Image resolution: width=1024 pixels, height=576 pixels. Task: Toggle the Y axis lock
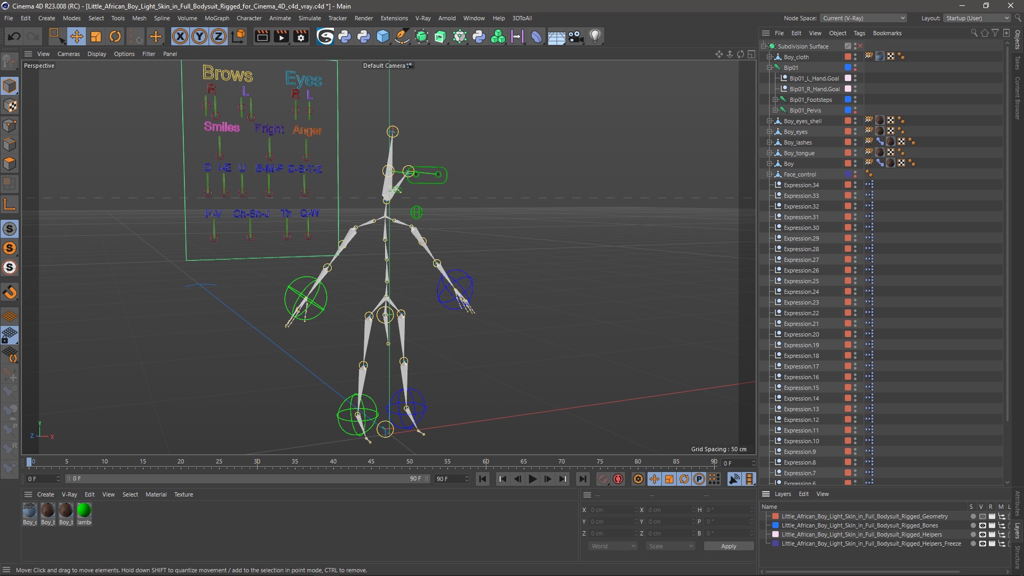click(x=199, y=36)
